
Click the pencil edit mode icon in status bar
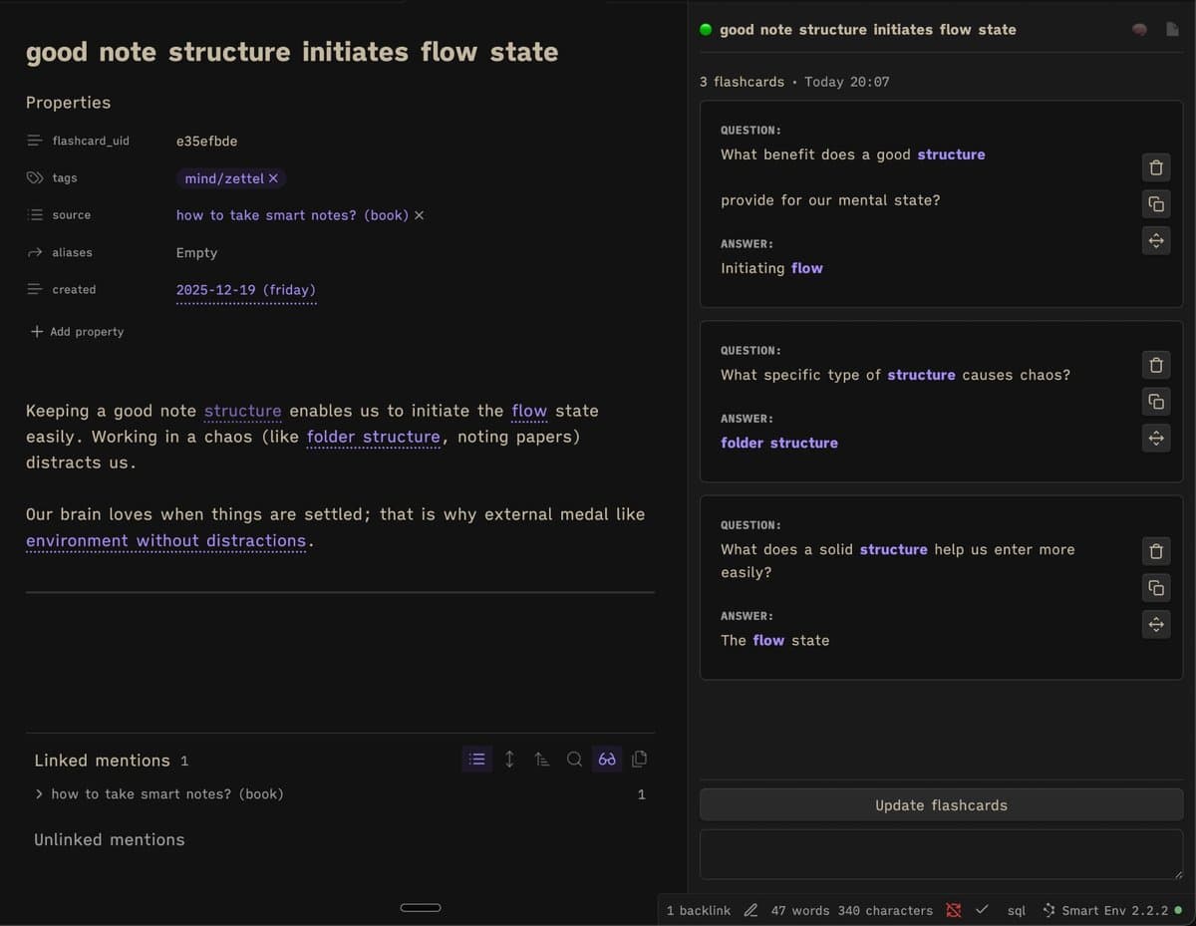(x=750, y=910)
